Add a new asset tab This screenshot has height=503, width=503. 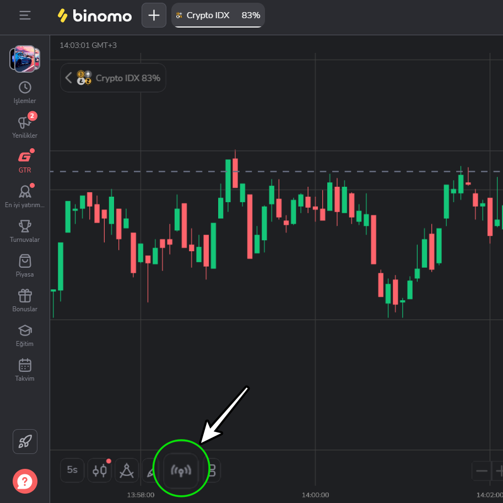pyautogui.click(x=154, y=15)
